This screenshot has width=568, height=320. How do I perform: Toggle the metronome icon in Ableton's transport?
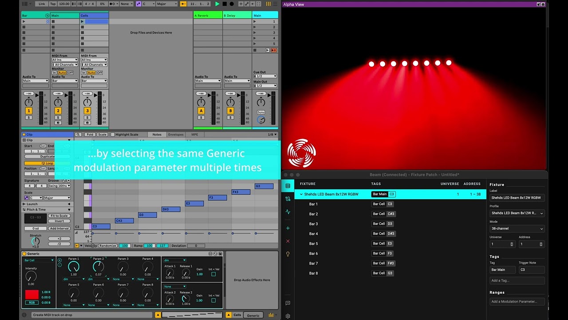click(114, 4)
